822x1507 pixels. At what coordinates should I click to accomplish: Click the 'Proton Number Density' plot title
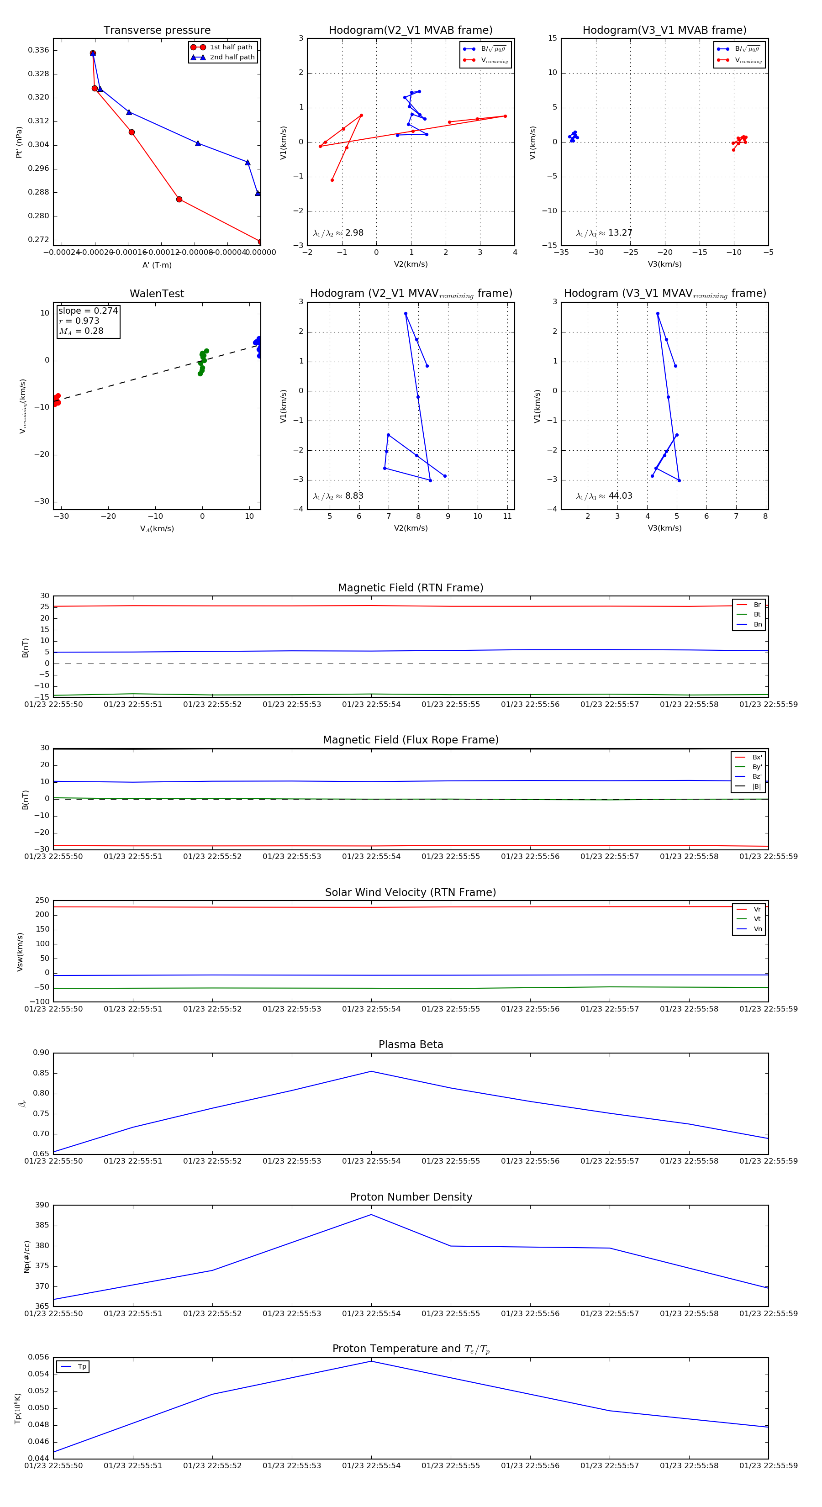[411, 1197]
